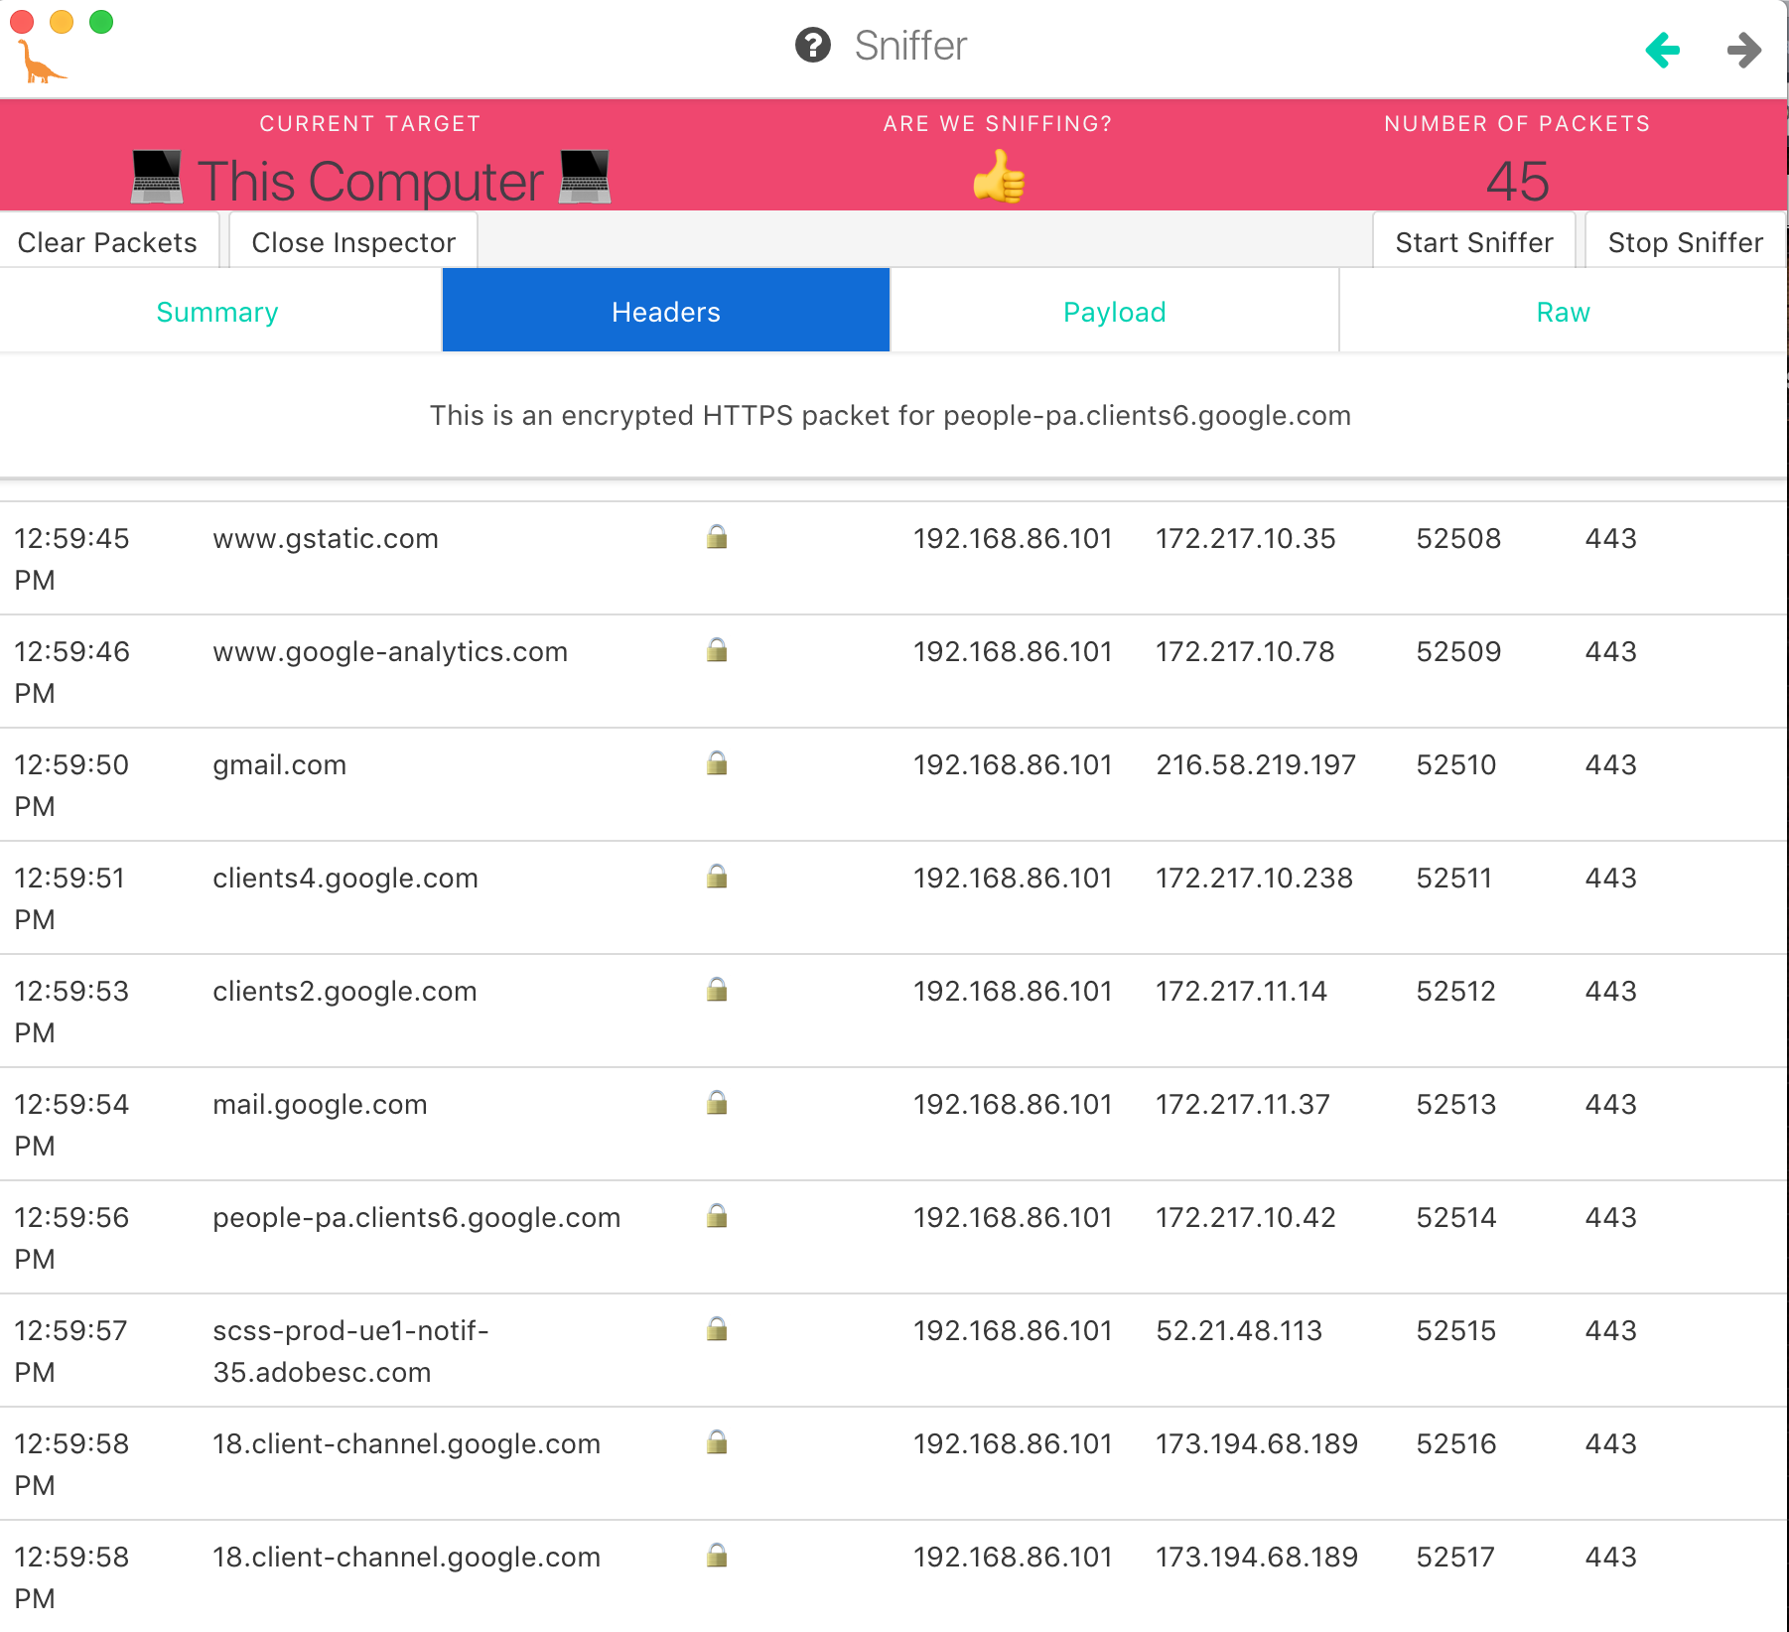Click destination IP 172.217.11.37
Screen dimensions: 1789x1632
[1242, 1105]
